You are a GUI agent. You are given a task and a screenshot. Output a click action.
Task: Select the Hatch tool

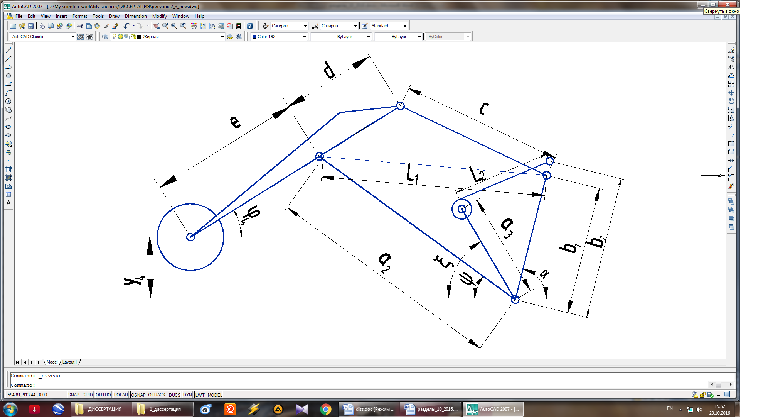coord(8,169)
